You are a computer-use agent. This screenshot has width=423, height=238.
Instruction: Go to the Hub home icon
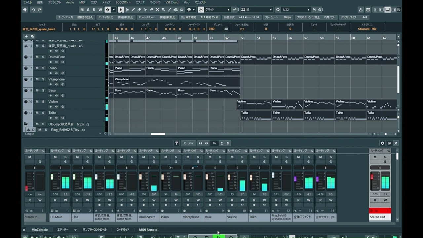point(25,10)
